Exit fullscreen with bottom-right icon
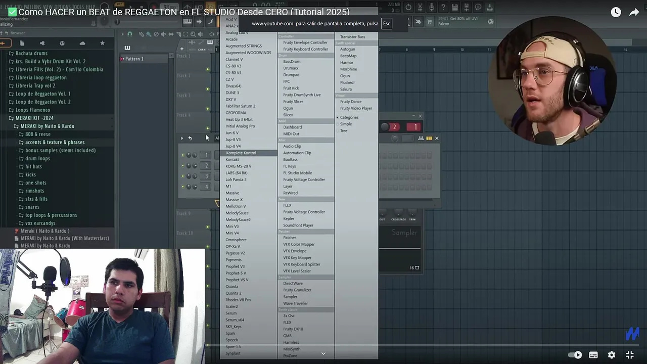This screenshot has width=647, height=364. [x=630, y=355]
